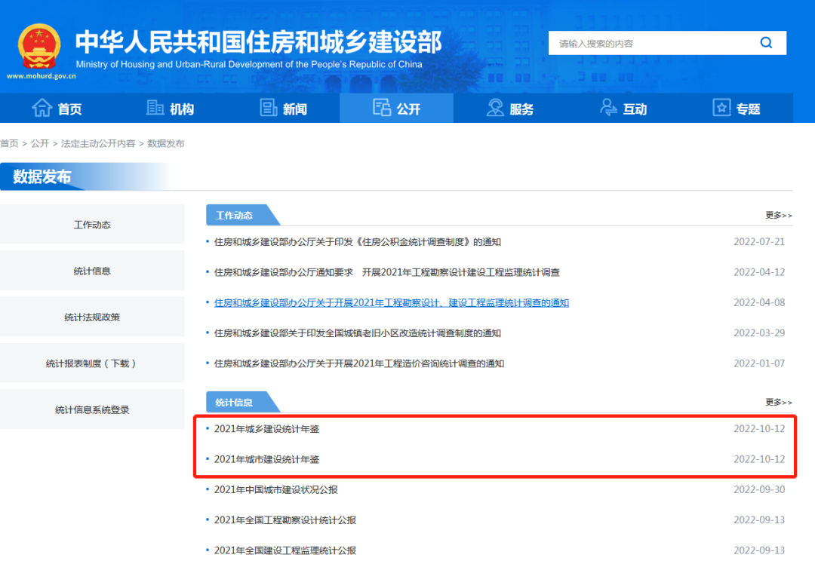
Task: Click 首页 in the breadcrumb trail
Action: [x=10, y=143]
